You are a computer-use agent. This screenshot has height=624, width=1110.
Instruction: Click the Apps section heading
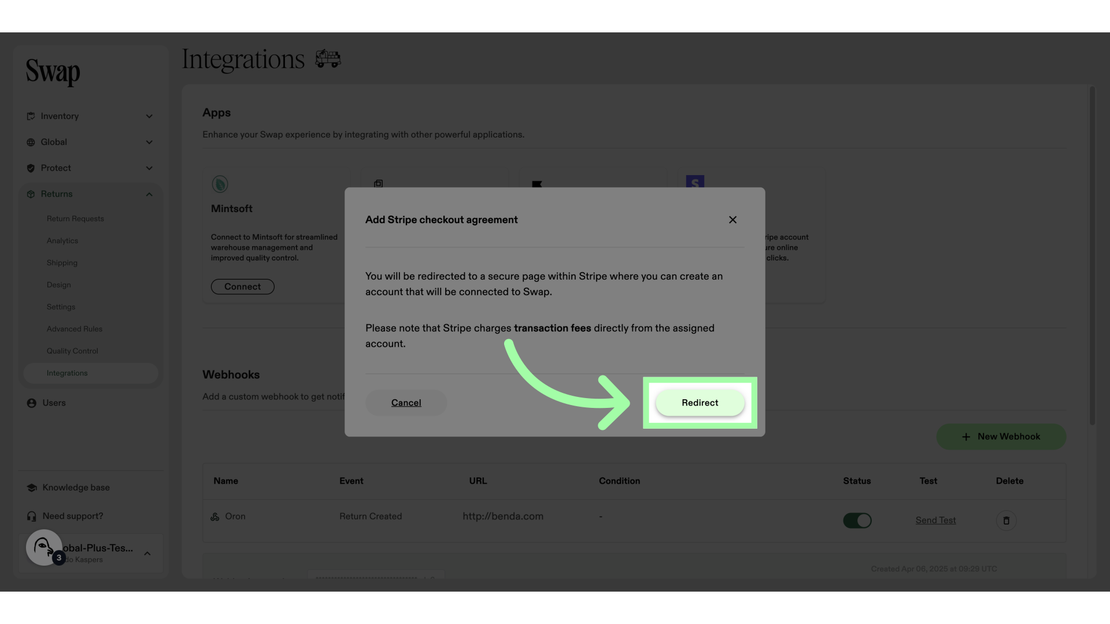pyautogui.click(x=216, y=113)
